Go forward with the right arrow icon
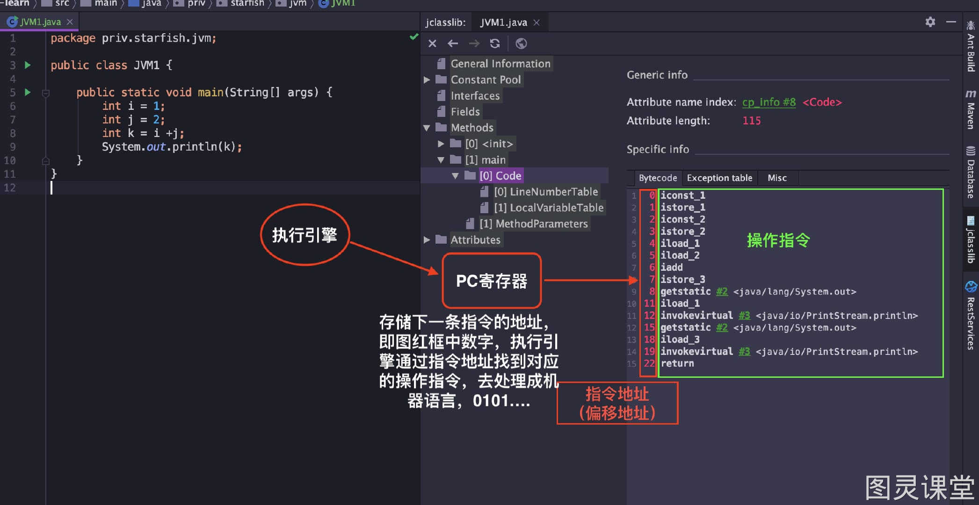The width and height of the screenshot is (979, 505). pyautogui.click(x=474, y=43)
